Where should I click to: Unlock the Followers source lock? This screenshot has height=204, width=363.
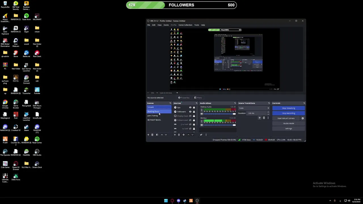(194, 112)
